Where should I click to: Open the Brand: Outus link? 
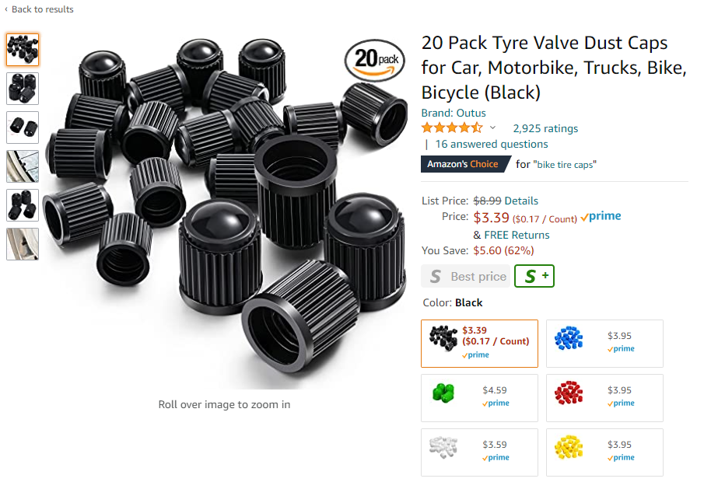(x=454, y=113)
